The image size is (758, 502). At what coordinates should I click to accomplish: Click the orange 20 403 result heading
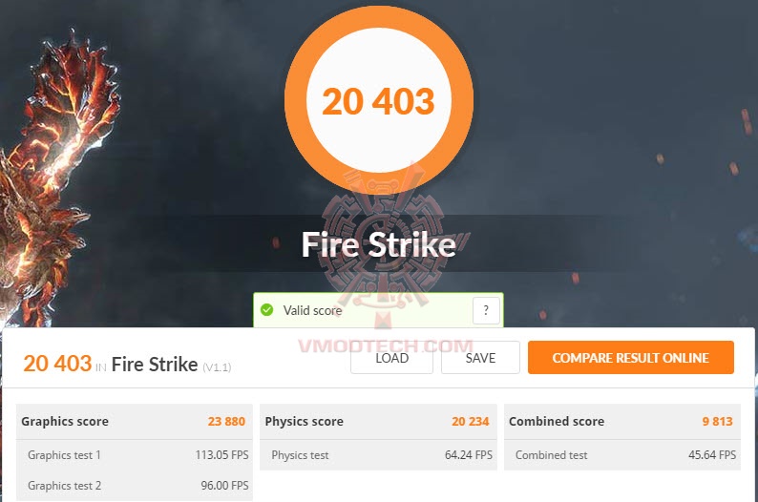click(57, 364)
